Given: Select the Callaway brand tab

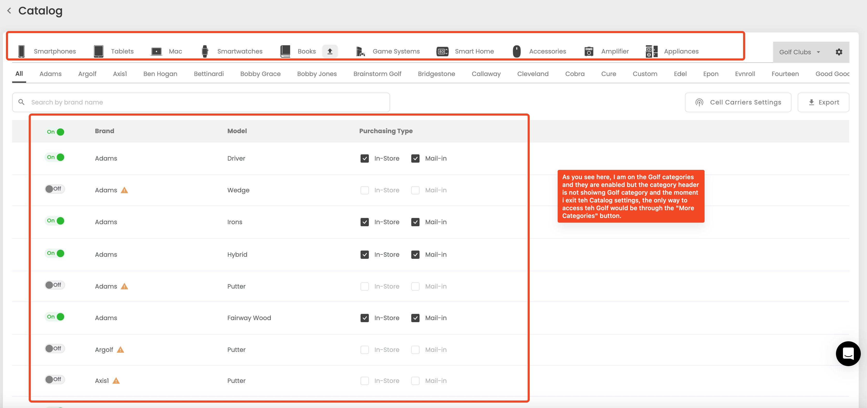Looking at the screenshot, I should pos(486,74).
